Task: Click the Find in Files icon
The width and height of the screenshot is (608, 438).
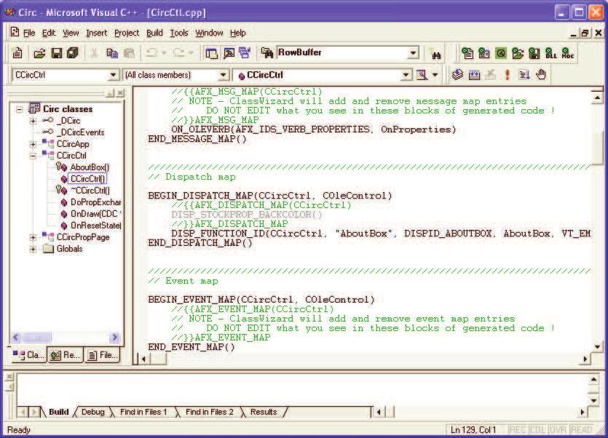Action: [267, 53]
